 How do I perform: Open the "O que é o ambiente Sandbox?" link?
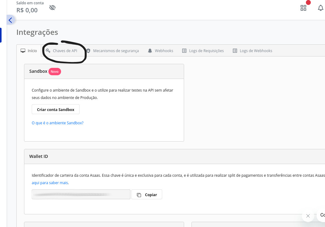point(58,123)
